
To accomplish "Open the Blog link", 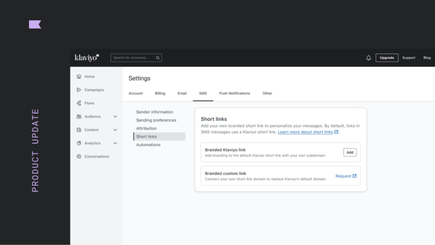I will coord(427,58).
